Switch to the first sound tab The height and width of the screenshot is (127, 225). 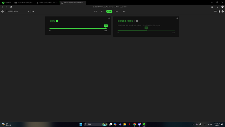[x=95, y=11]
